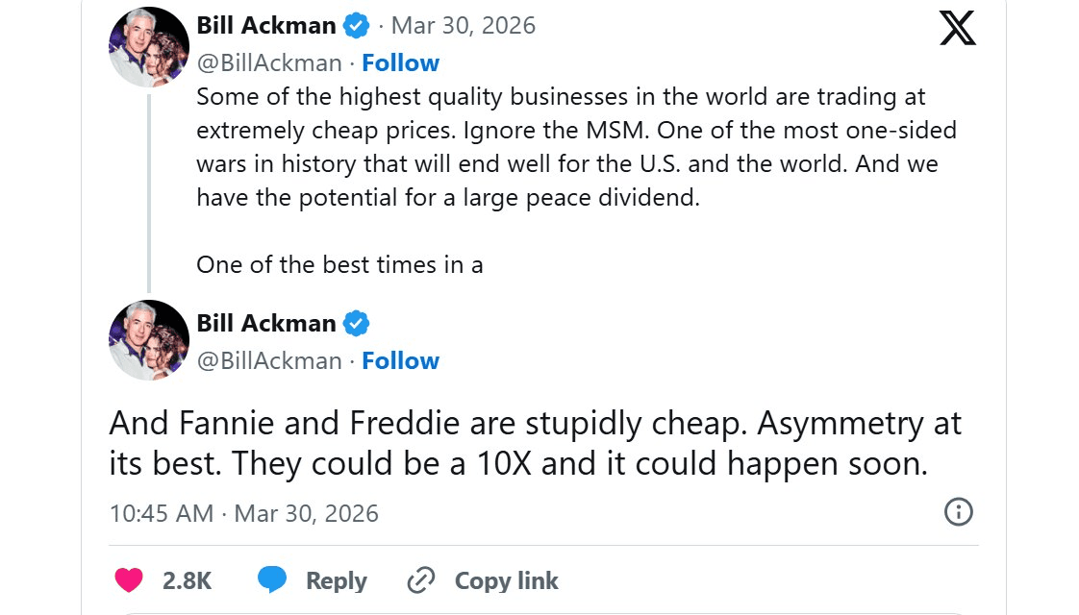This screenshot has height=615, width=1079.
Task: Select the lower tweet's profile avatar
Action: pos(148,340)
